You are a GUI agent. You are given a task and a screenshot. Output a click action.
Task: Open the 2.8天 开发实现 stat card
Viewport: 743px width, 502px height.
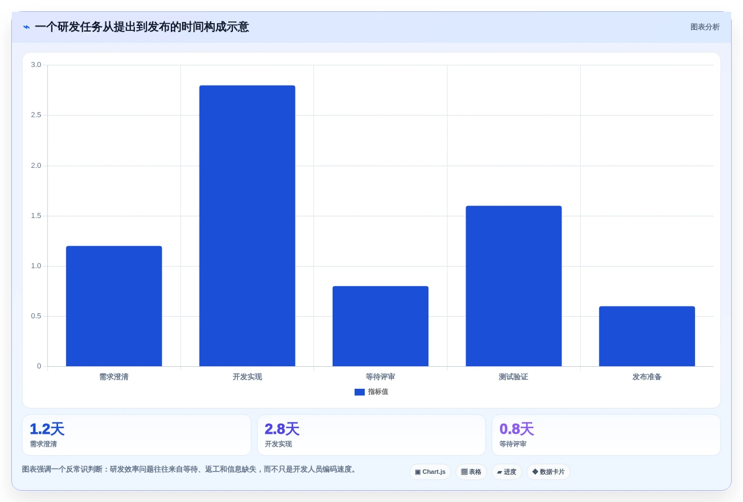pyautogui.click(x=371, y=435)
